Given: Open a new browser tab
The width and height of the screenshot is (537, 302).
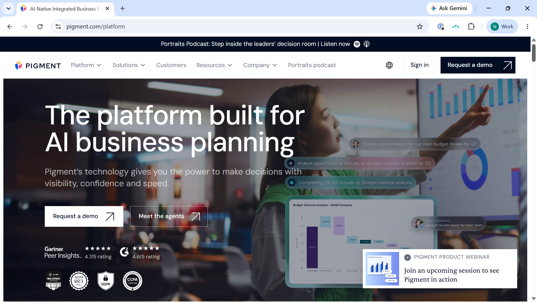Looking at the screenshot, I should [x=123, y=9].
